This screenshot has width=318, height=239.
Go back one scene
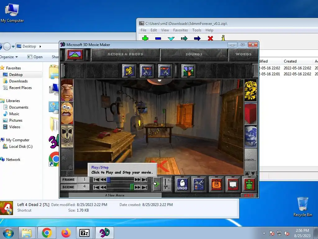pos(103,187)
